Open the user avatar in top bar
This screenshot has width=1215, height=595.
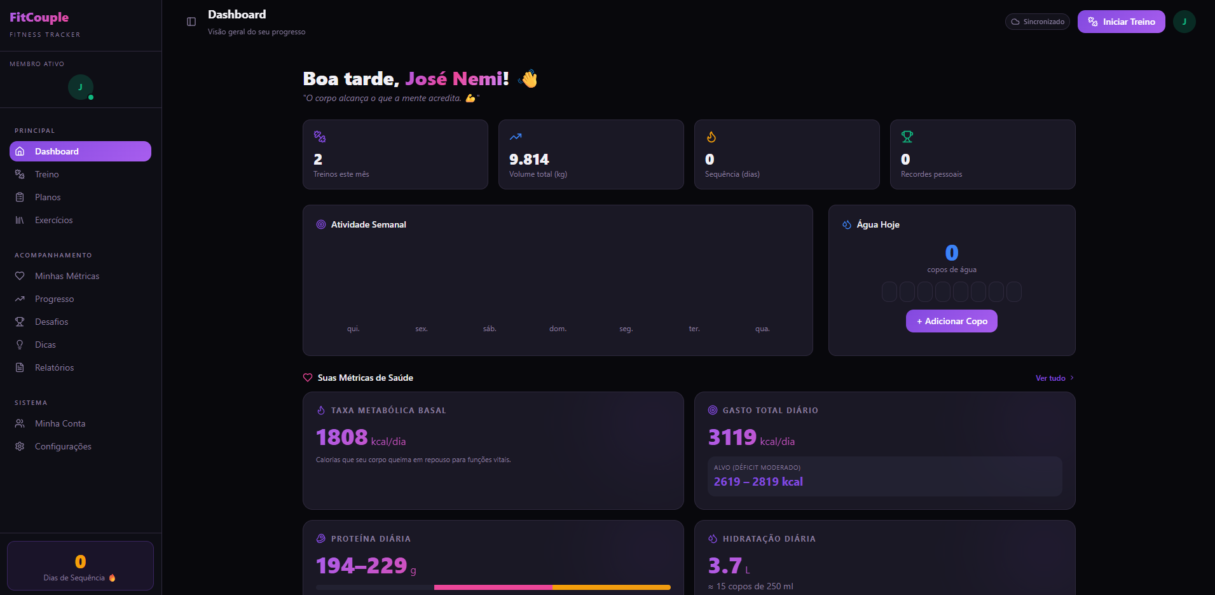coord(1184,22)
